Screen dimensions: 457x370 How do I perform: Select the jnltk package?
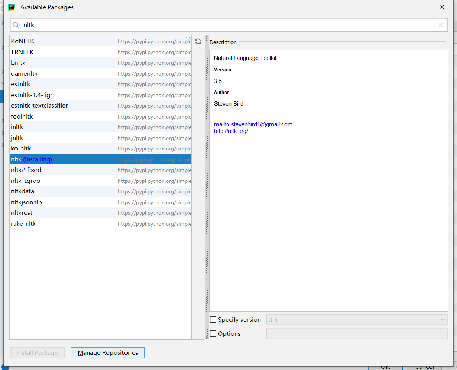pos(101,138)
